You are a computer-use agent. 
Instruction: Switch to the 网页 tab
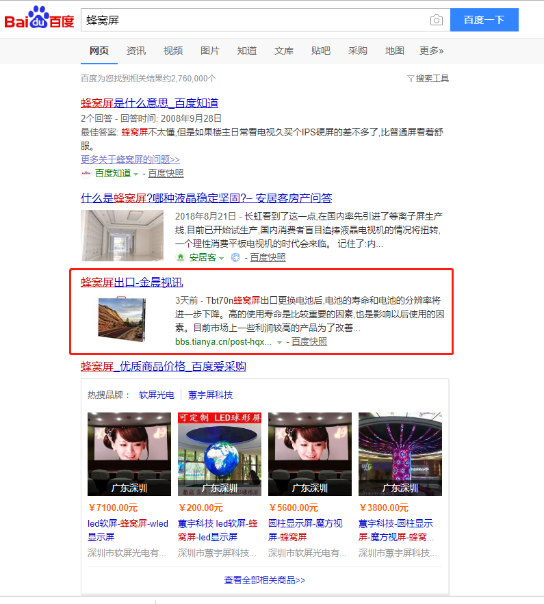pos(99,51)
